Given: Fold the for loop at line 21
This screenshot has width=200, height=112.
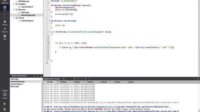Looking at the screenshot, I should 49,43.
